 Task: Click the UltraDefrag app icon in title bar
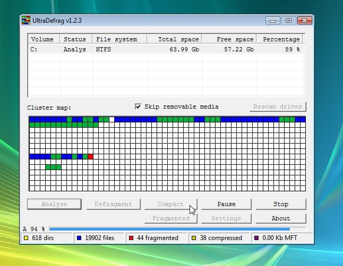pyautogui.click(x=25, y=21)
